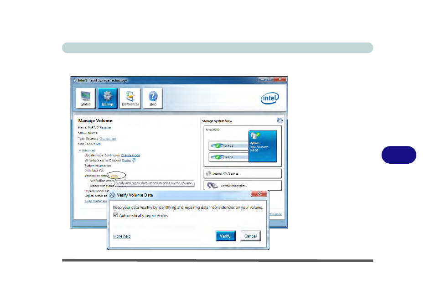Collapse the Advanced section
Image resolution: width=435 pixels, height=307 pixels.
tap(87, 150)
